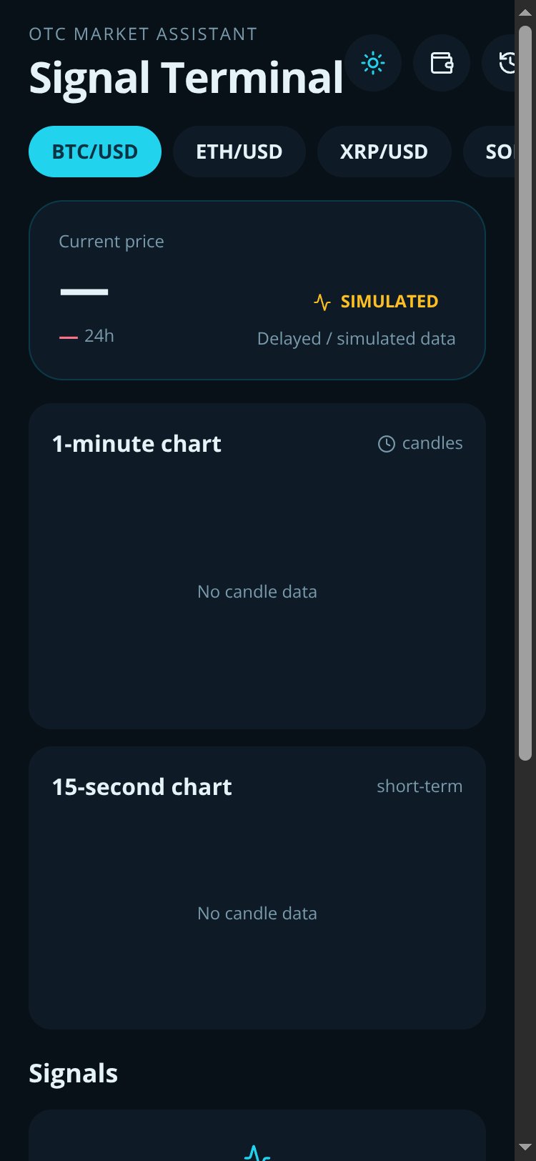This screenshot has width=536, height=1161.
Task: Click the cyan pulse icon under Signals
Action: pyautogui.click(x=257, y=1152)
